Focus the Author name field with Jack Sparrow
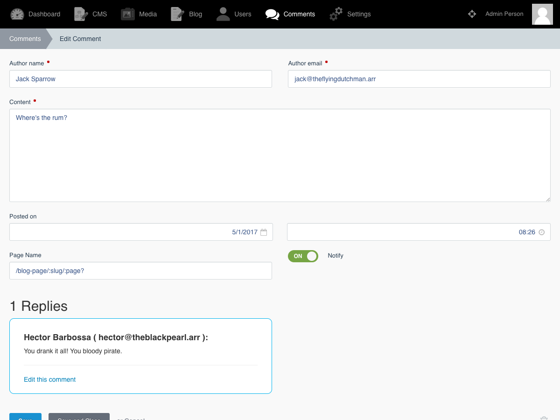Screen dimensions: 560x420 click(140, 79)
